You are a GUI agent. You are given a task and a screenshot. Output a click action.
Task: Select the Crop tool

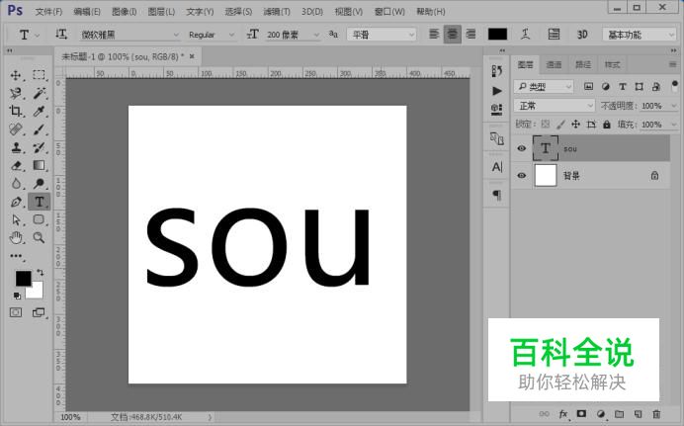coord(16,111)
